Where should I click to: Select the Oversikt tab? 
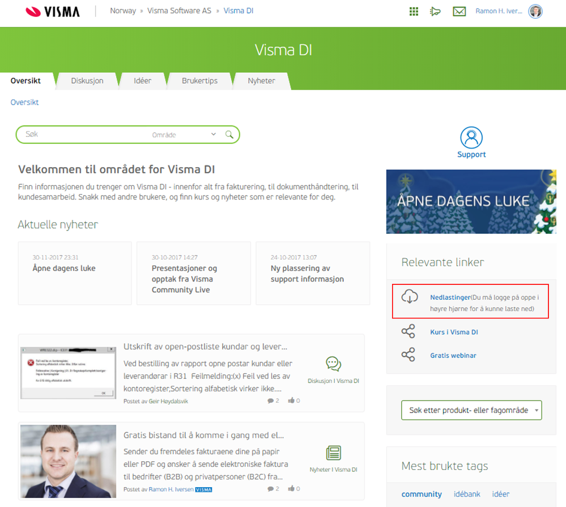(25, 81)
